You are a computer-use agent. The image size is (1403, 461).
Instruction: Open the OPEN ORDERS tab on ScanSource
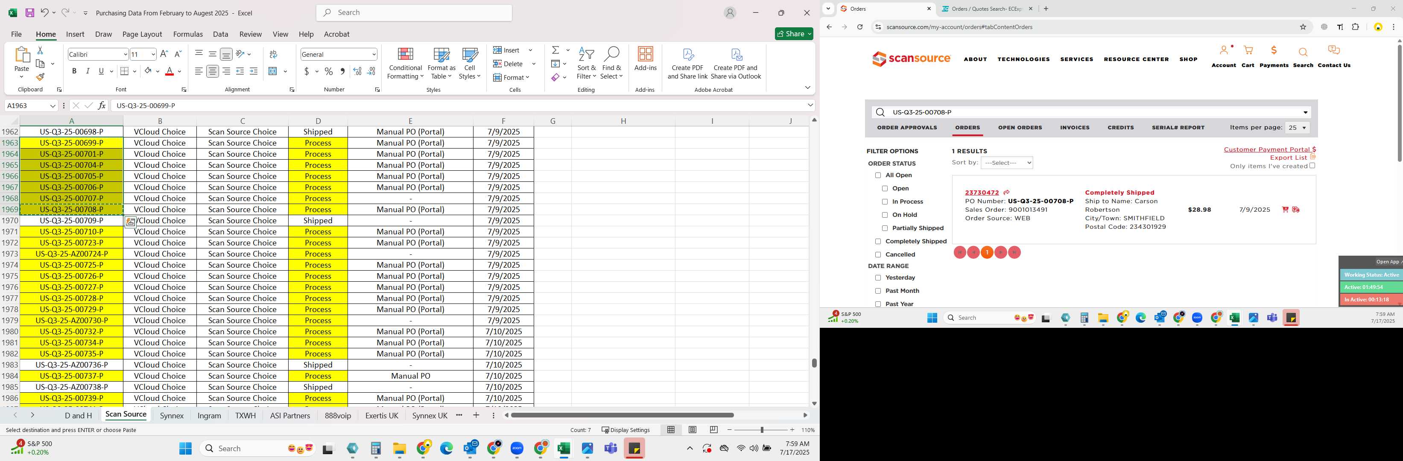point(1020,127)
